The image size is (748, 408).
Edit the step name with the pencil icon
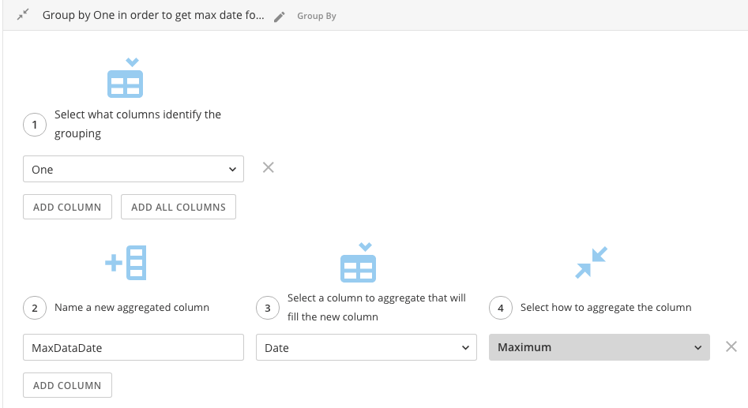coord(280,17)
